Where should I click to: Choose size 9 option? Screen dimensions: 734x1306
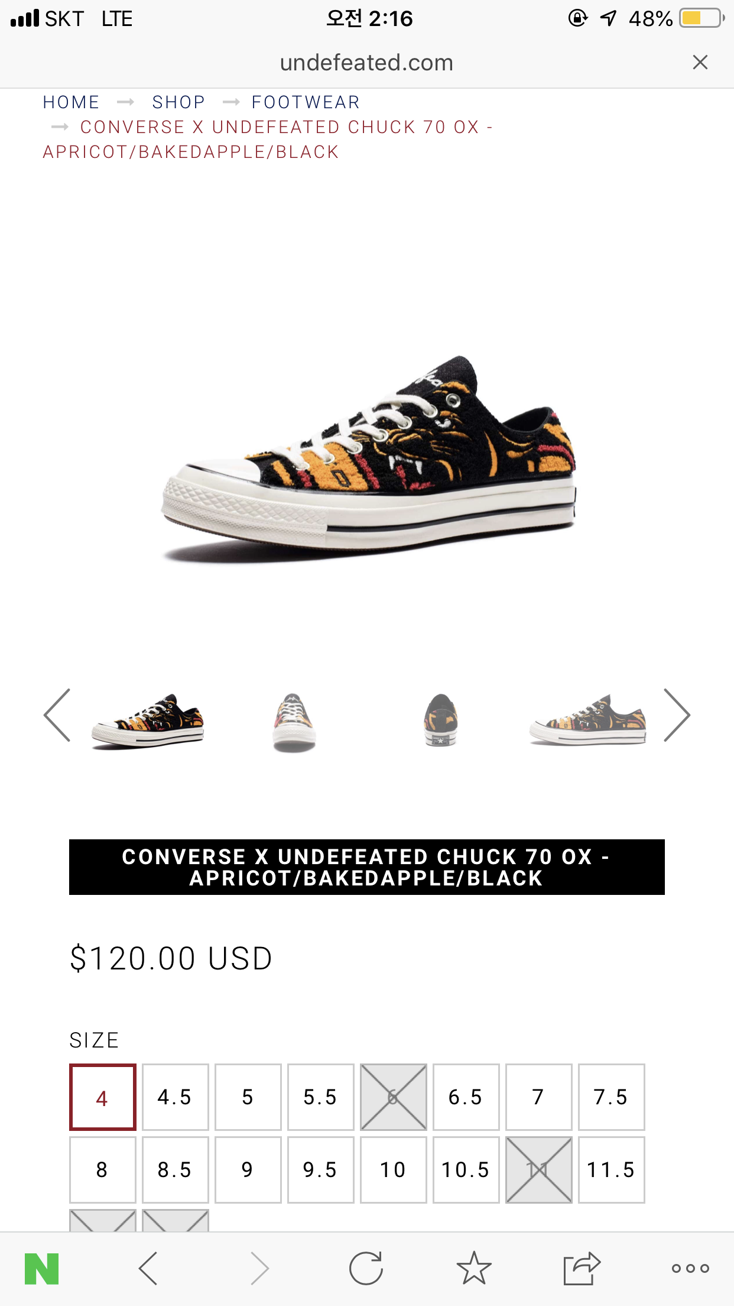tap(248, 1170)
